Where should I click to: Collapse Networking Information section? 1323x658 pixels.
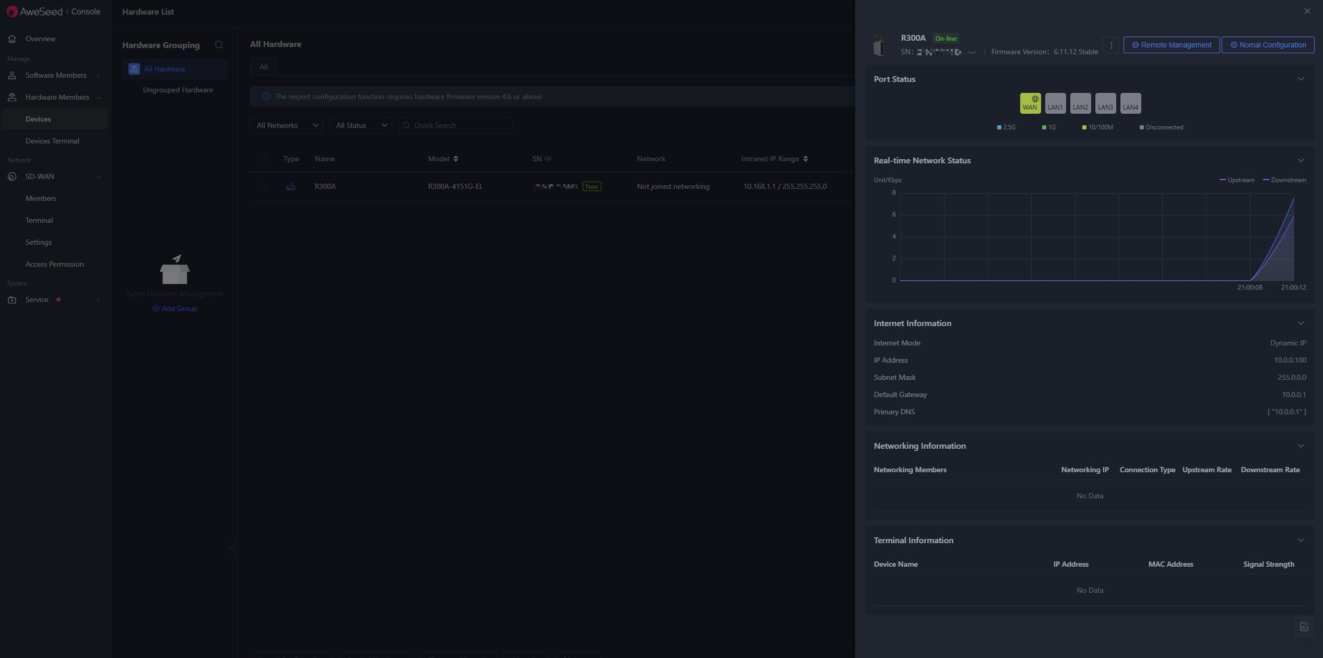[1301, 446]
